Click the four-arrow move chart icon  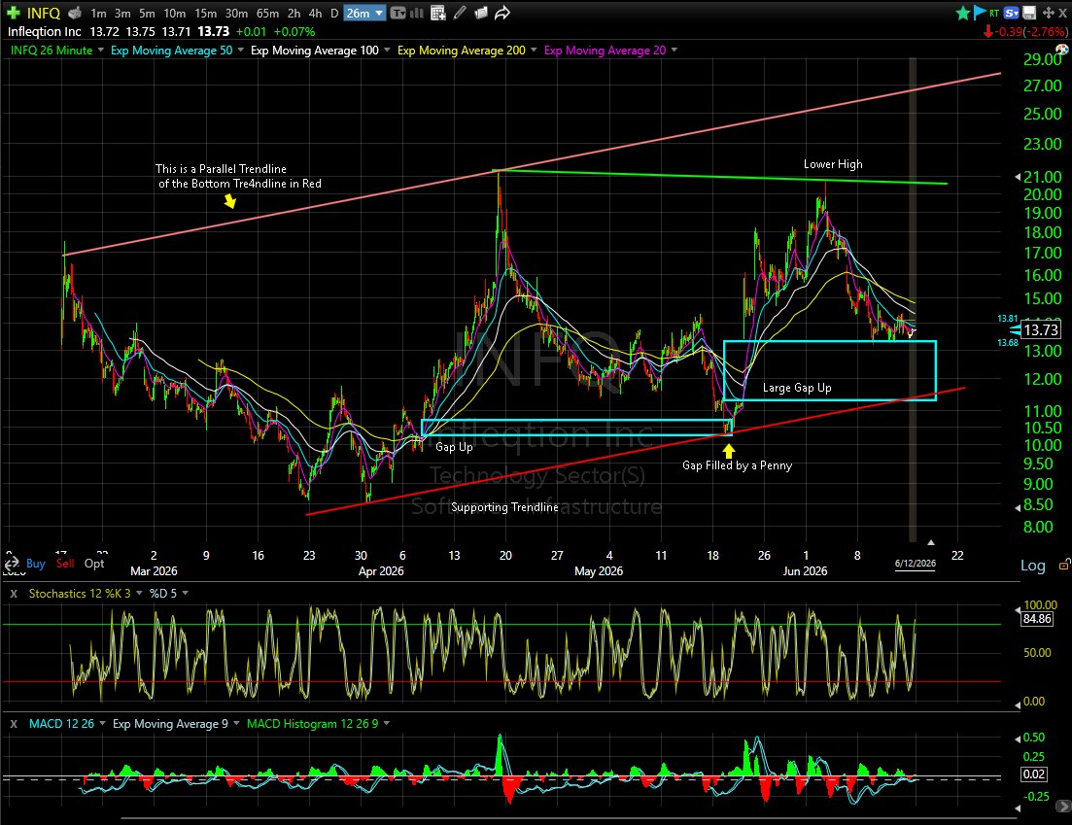(x=1048, y=13)
